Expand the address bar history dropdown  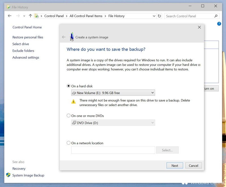[154, 16]
